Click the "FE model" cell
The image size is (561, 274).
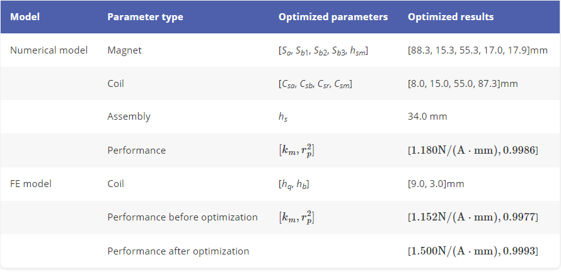pos(31,184)
